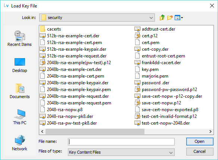Click the horizontal scrollbar thumb
The width and height of the screenshot is (218, 160).
[95, 131]
